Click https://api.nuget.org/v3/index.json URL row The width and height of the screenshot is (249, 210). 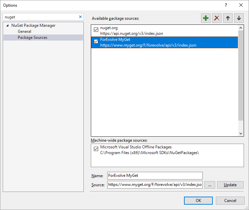(132, 33)
